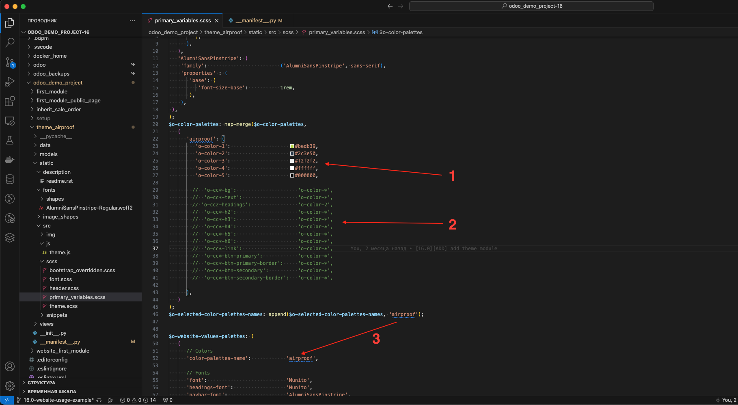Go back using navigation arrow
This screenshot has height=405, width=738.
[x=390, y=6]
